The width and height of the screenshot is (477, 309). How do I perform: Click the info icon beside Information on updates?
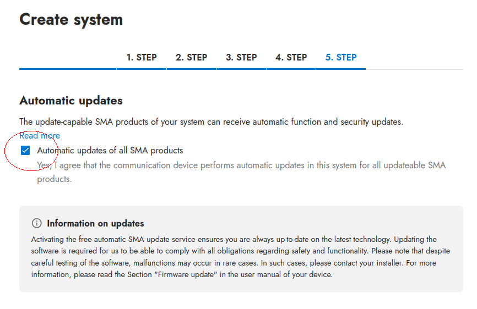pos(37,223)
